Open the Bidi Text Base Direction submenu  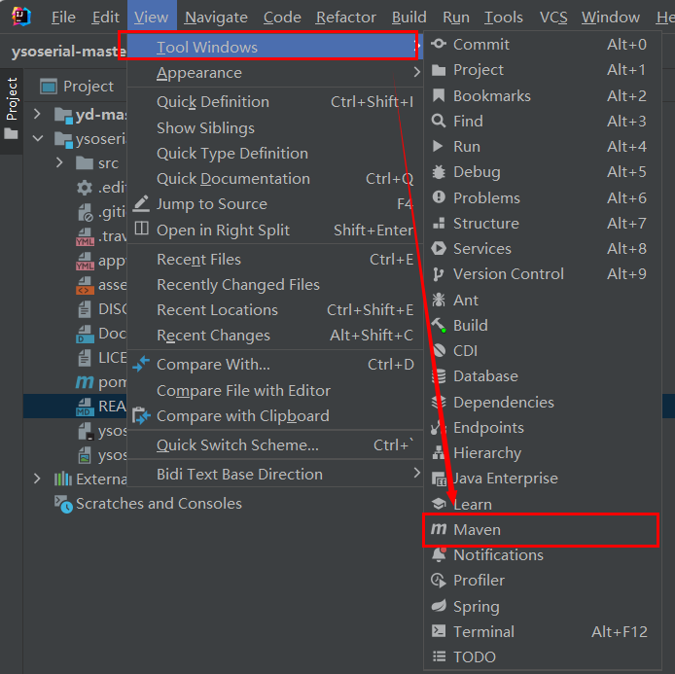(x=274, y=474)
